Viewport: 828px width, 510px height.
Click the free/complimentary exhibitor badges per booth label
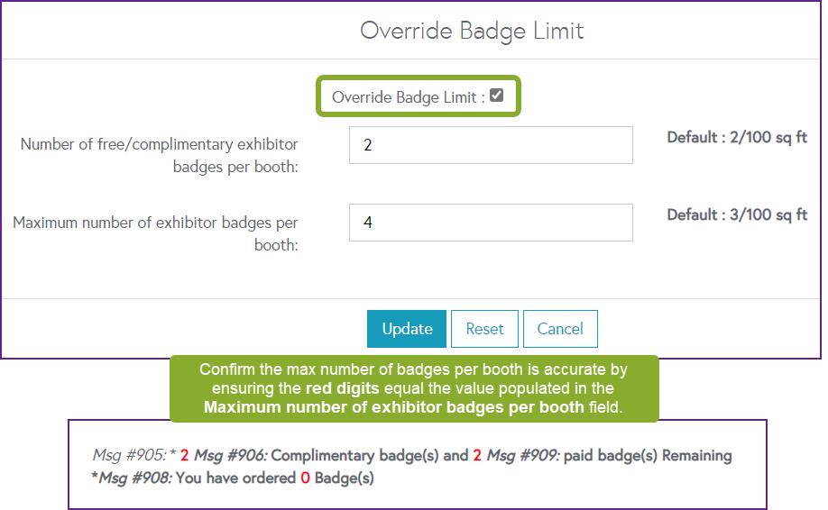point(160,155)
